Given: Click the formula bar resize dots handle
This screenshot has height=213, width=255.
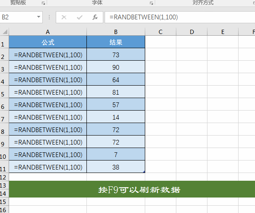Looking at the screenshot, I should 49,17.
